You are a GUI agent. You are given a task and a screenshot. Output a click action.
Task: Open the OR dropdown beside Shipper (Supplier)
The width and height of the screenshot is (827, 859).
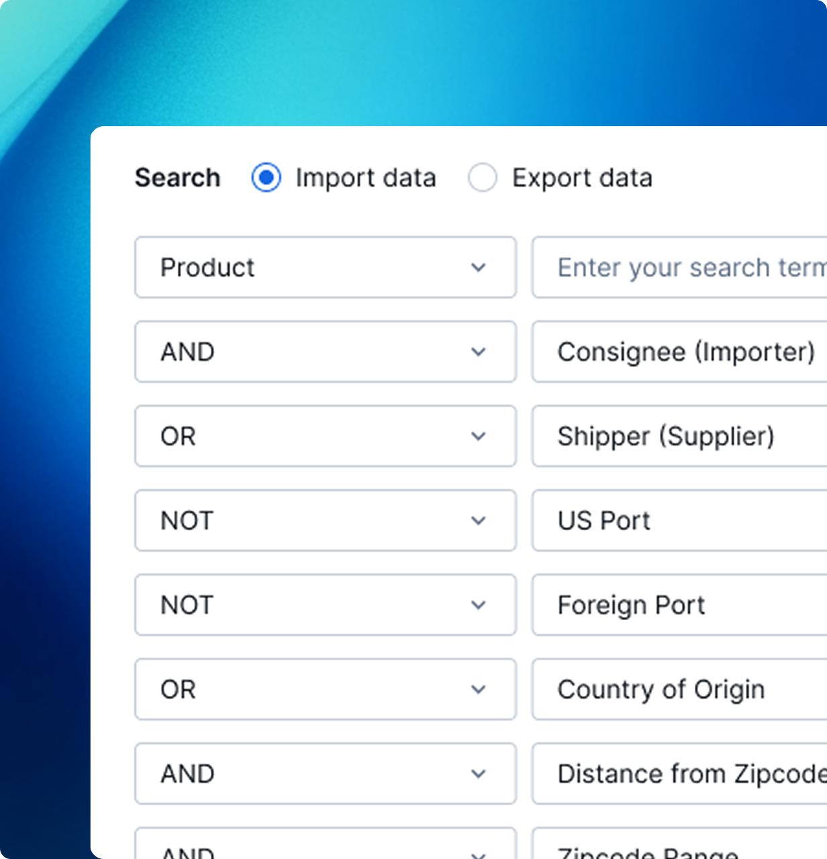[x=326, y=436]
